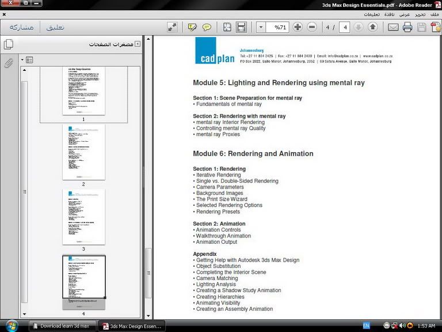
Task: Close the document with the X under title bar
Action: click(x=4, y=14)
